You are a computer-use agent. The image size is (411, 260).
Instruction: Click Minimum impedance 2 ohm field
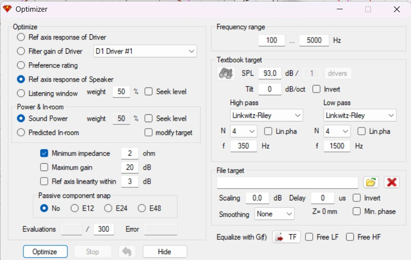tap(130, 153)
